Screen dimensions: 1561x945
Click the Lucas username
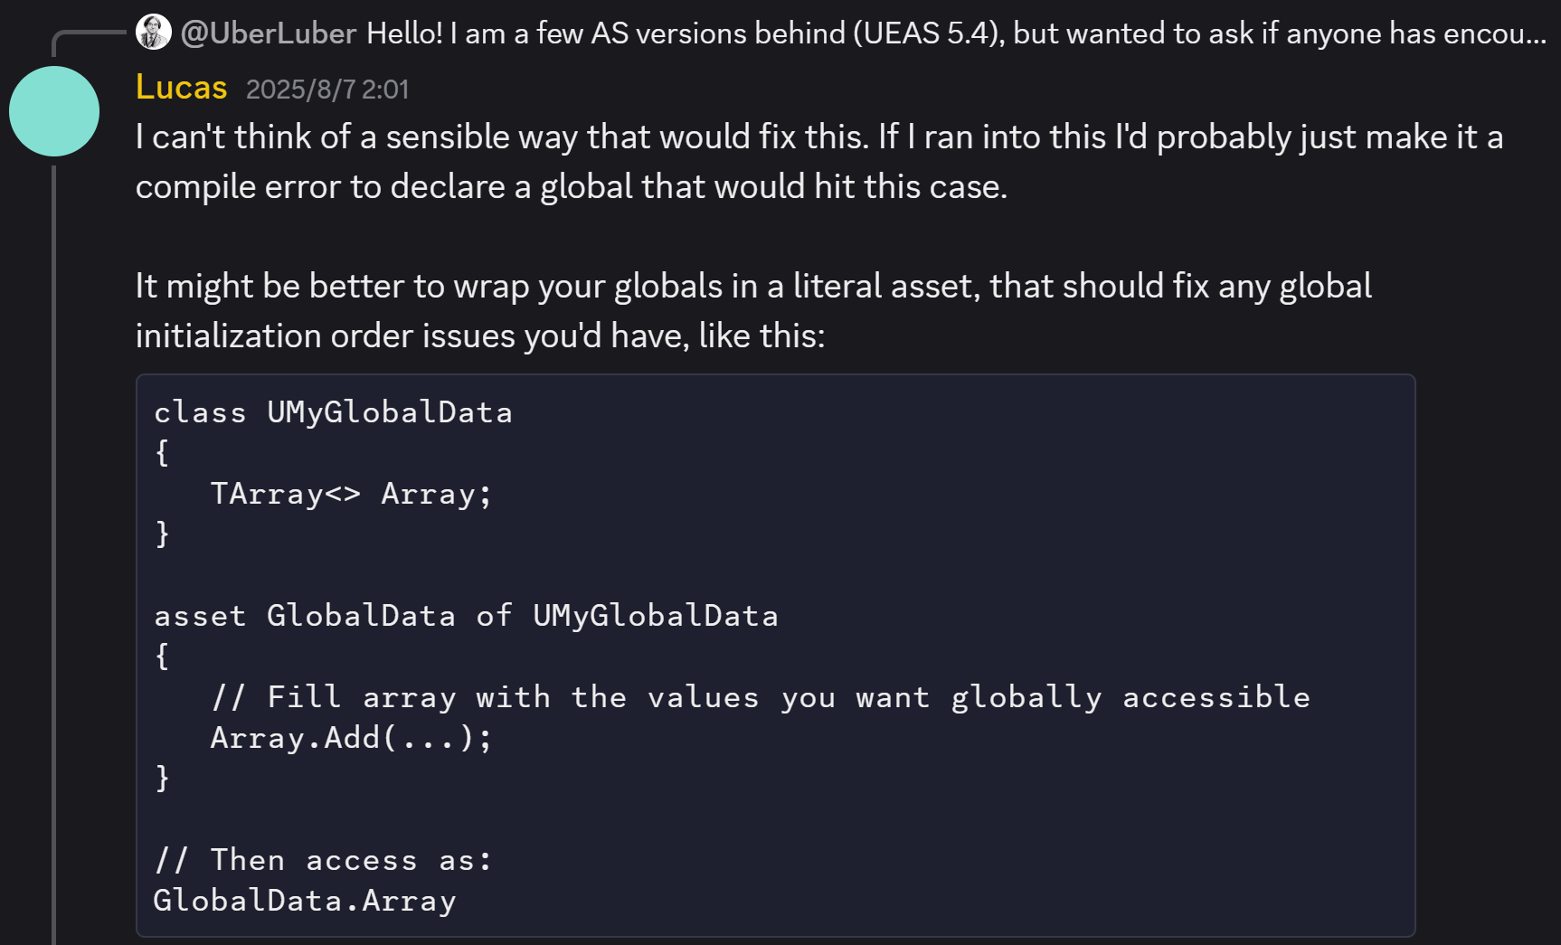181,88
